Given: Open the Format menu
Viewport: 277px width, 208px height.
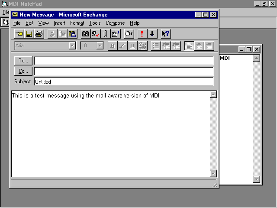Looking at the screenshot, I should (77, 23).
